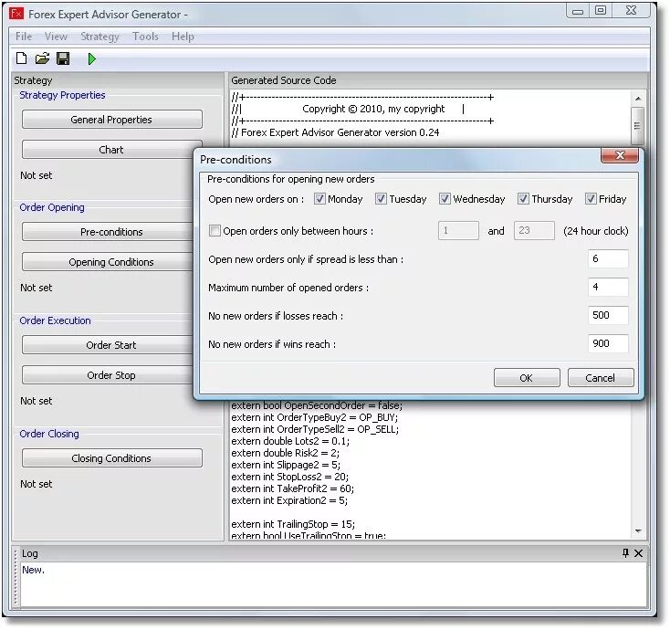Image resolution: width=670 pixels, height=630 pixels.
Task: Close the Log panel
Action: coord(638,553)
